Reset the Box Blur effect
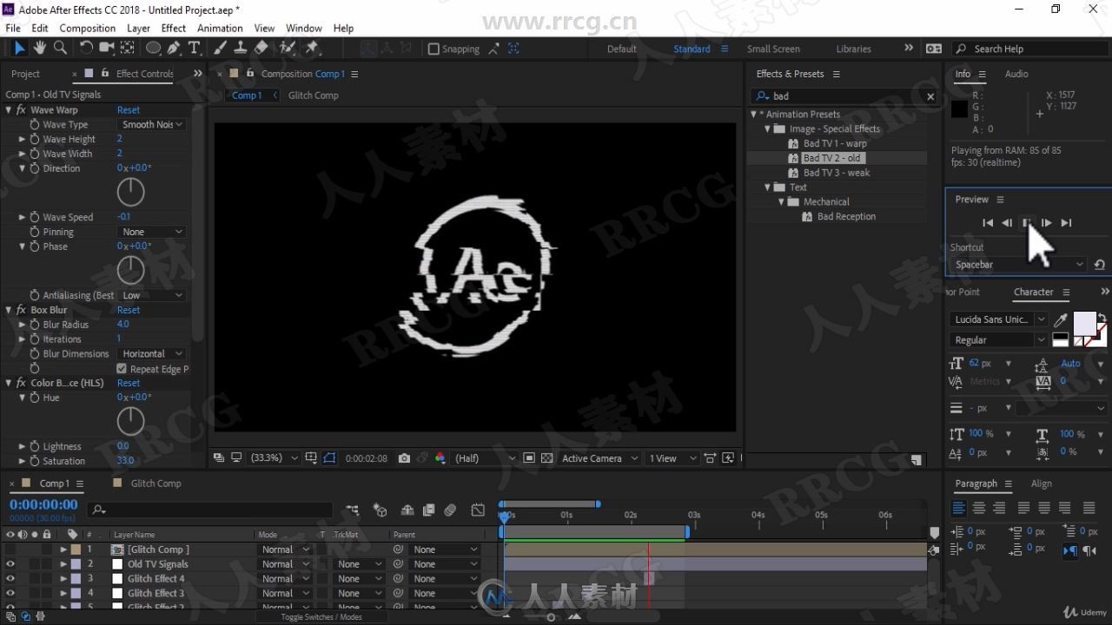The width and height of the screenshot is (1112, 625). point(129,310)
